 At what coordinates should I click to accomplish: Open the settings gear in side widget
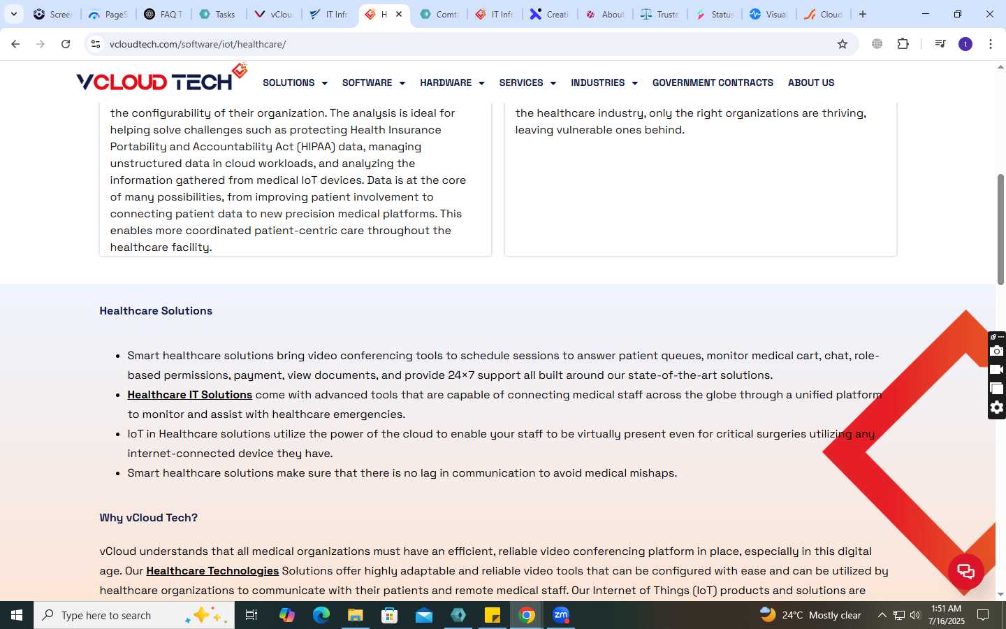[997, 407]
